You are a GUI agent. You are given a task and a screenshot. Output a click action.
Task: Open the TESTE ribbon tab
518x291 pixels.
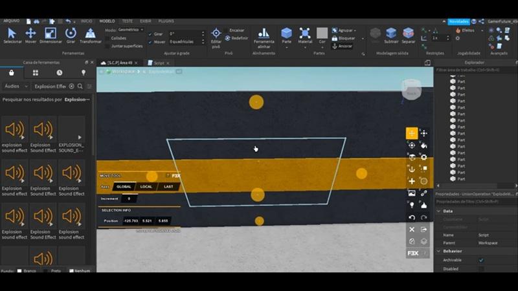coord(127,21)
